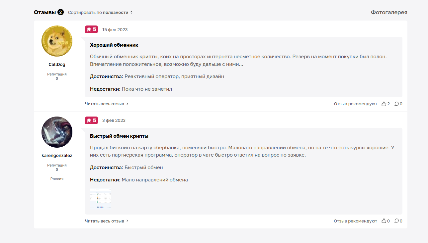Open karengonzalez's profile avatar
The width and height of the screenshot is (428, 243).
click(x=57, y=132)
